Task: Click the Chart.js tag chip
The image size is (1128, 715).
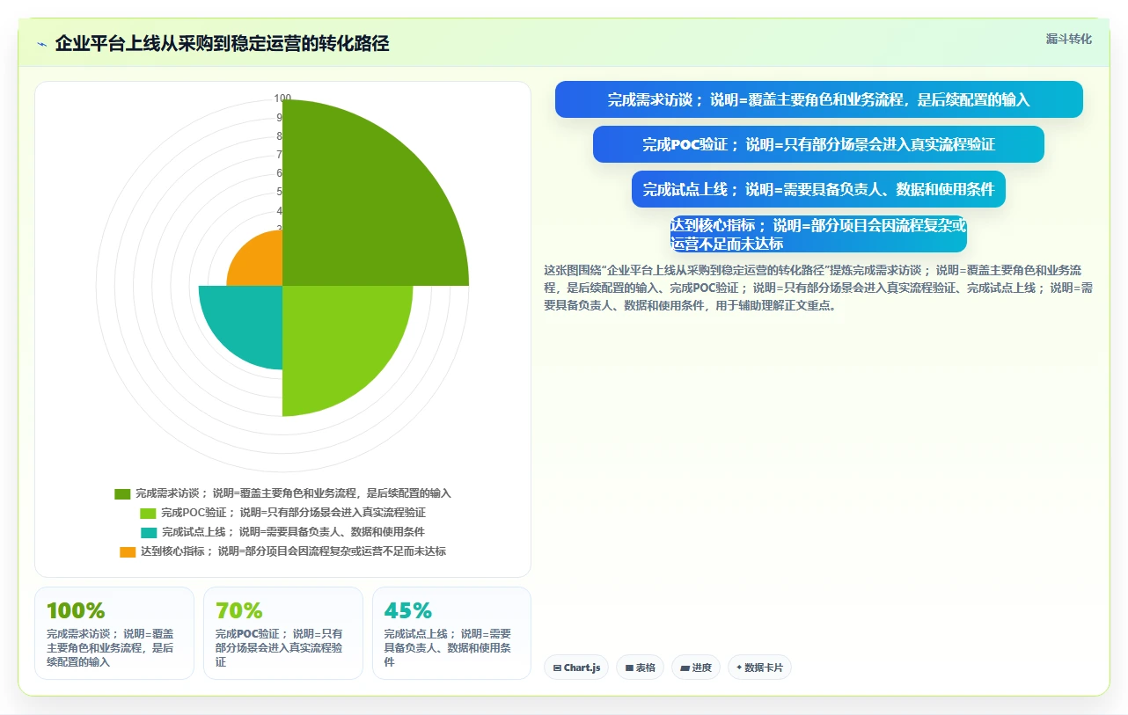Action: (576, 668)
